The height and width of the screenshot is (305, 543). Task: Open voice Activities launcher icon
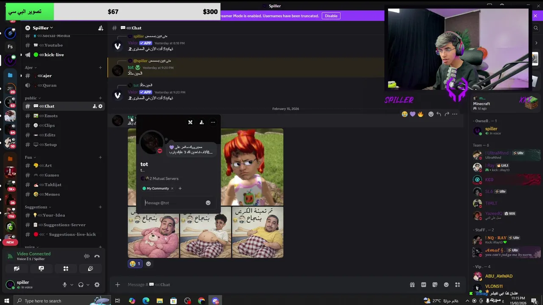coord(66,269)
